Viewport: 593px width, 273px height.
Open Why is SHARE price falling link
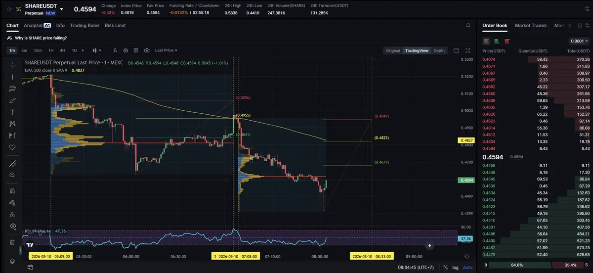point(41,38)
